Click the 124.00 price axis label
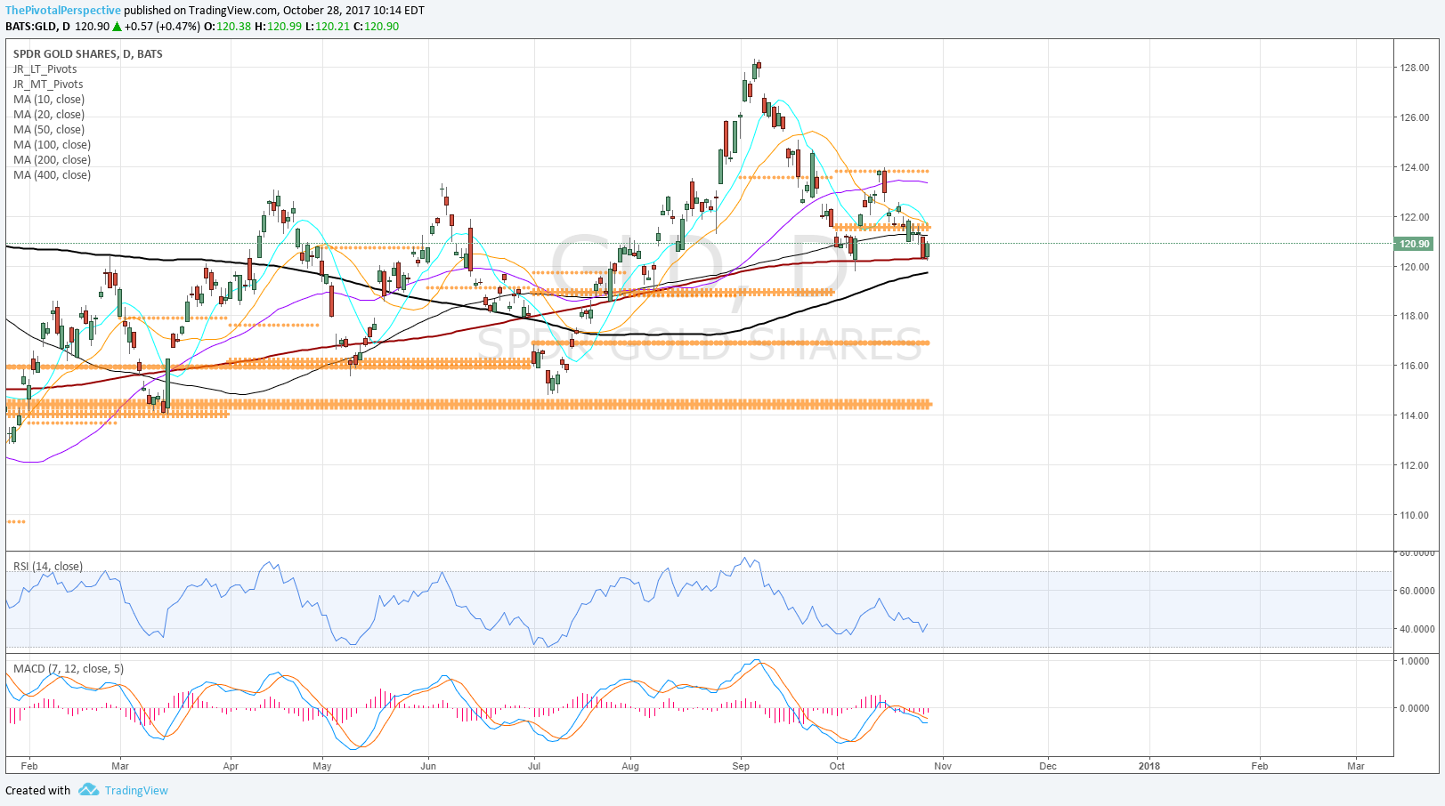Screen dimensions: 1445x806 pos(1415,167)
